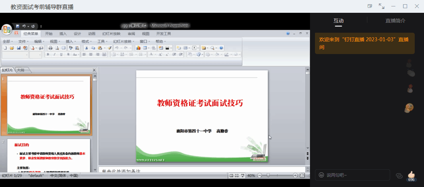This screenshot has height=187, width=424.
Task: Toggle underline formatting button
Action: 61,55
